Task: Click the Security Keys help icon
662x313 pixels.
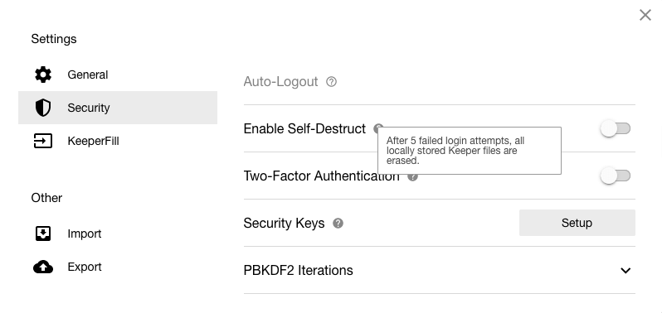Action: click(338, 224)
